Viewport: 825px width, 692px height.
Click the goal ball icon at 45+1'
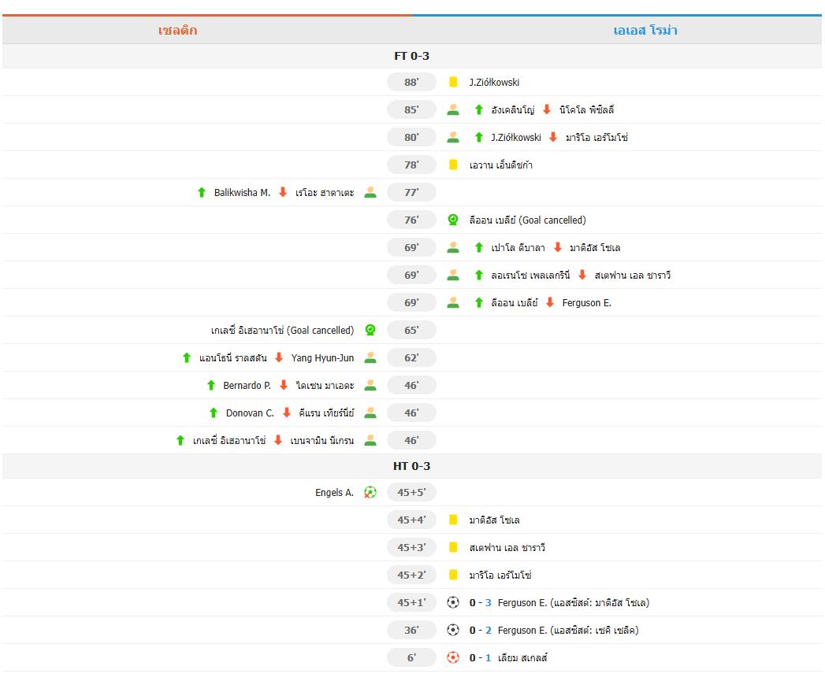(453, 602)
